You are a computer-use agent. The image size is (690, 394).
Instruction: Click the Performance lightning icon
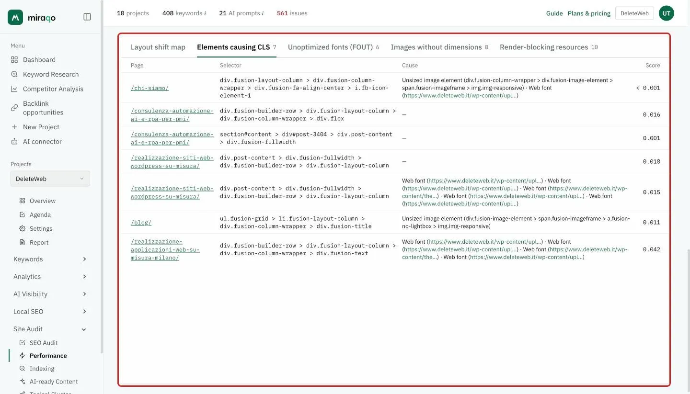22,356
